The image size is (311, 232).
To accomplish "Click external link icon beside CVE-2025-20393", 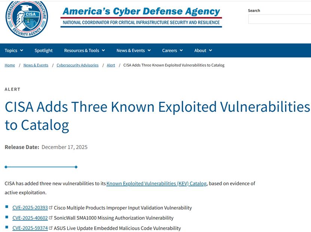I will (51, 207).
